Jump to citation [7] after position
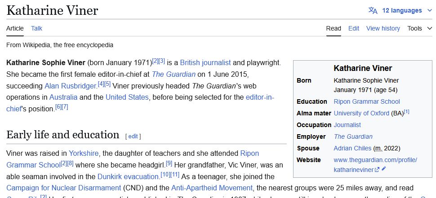The width and height of the screenshot is (436, 198). (65, 107)
